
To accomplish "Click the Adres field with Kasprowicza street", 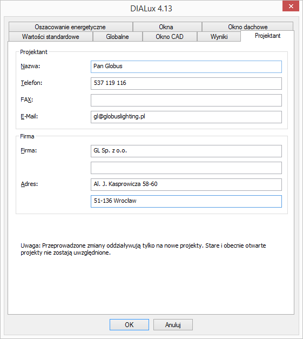I will point(186,184).
